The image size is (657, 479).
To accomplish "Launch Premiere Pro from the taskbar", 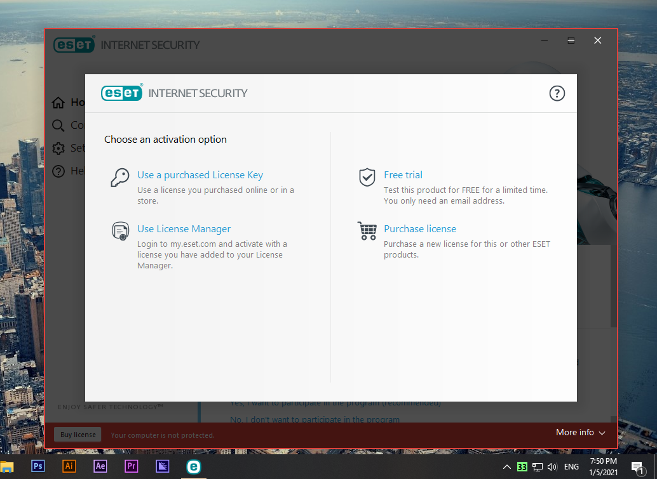I will pyautogui.click(x=131, y=466).
